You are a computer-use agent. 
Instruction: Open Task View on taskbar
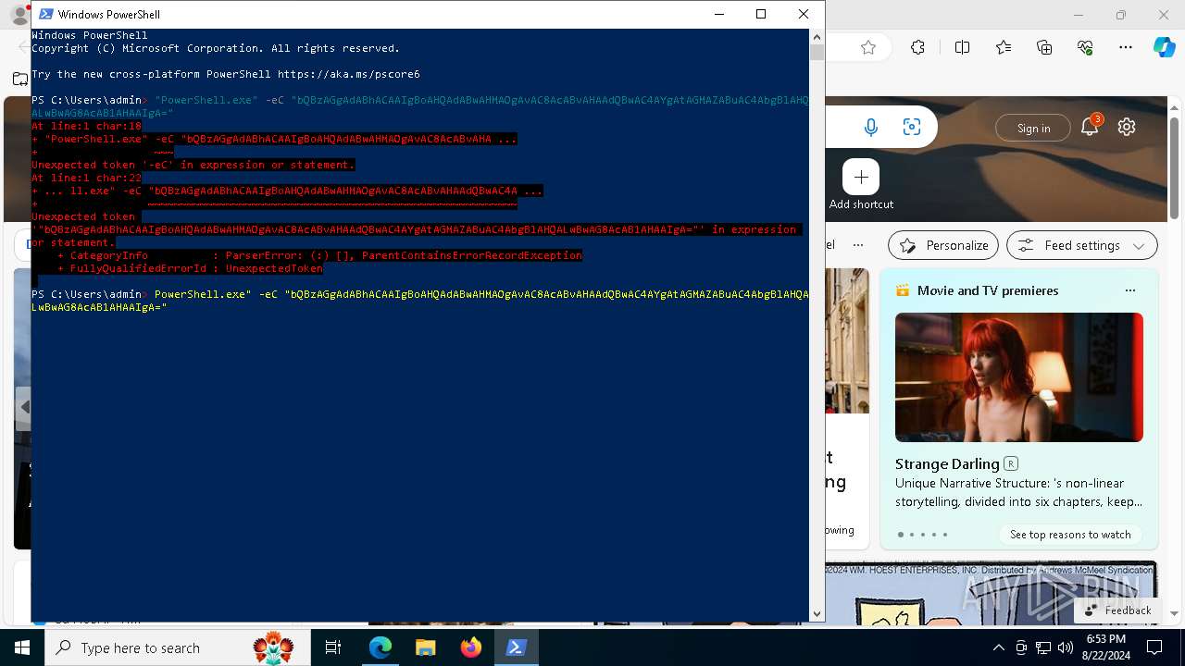click(333, 647)
